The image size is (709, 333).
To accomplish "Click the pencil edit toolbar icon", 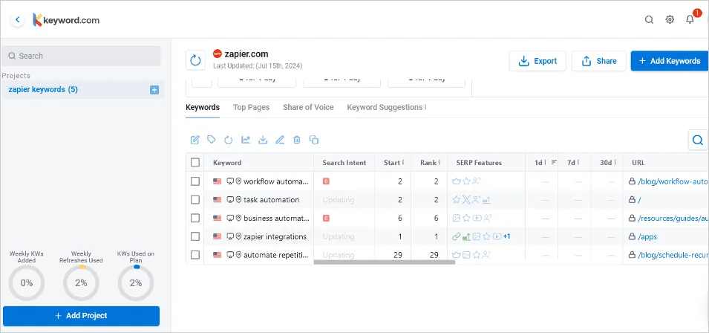I will (280, 140).
